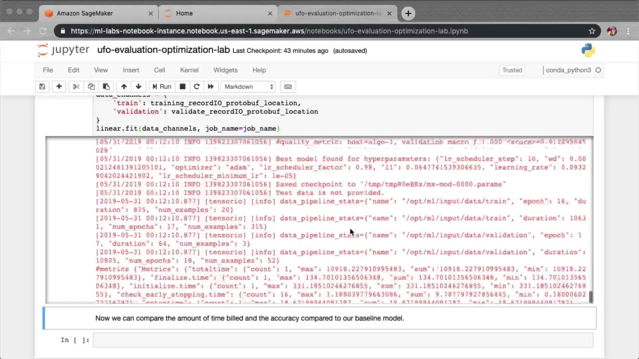The image size is (639, 359).
Task: Cut selected cells with the scissors icon
Action: point(76,87)
